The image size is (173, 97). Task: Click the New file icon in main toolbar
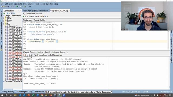point(2,7)
